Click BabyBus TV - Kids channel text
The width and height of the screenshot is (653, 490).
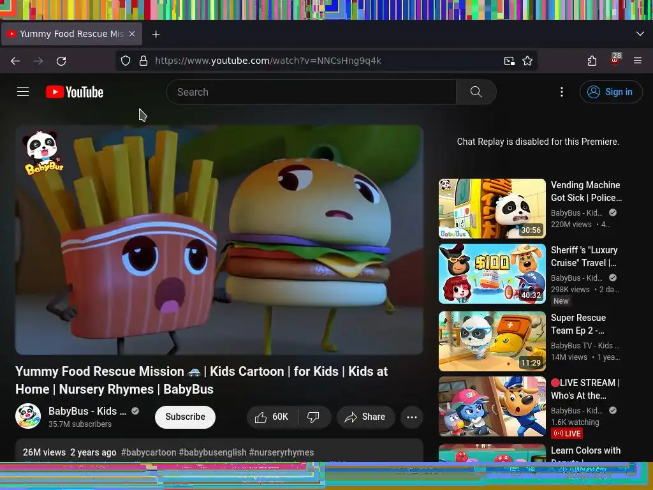(x=585, y=345)
